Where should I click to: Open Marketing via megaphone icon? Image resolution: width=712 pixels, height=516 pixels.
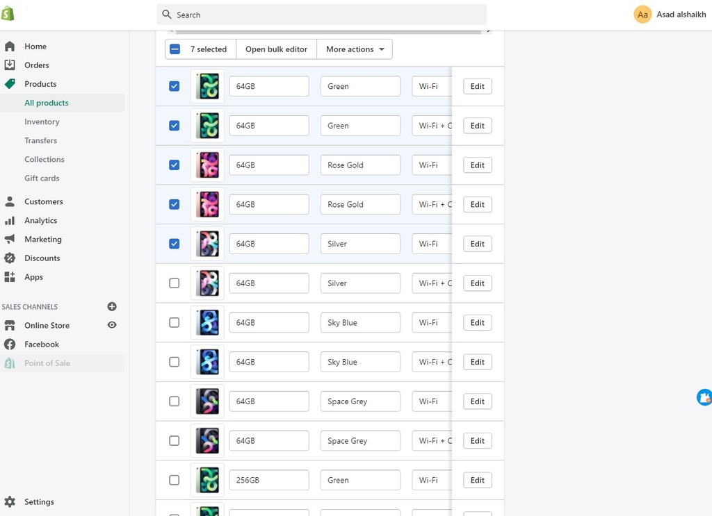10,239
